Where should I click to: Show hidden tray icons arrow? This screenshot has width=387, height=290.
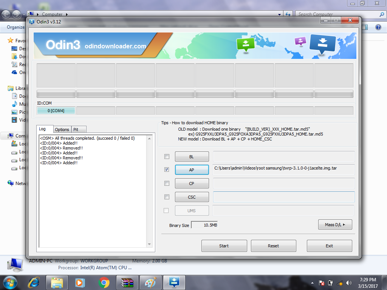click(313, 283)
